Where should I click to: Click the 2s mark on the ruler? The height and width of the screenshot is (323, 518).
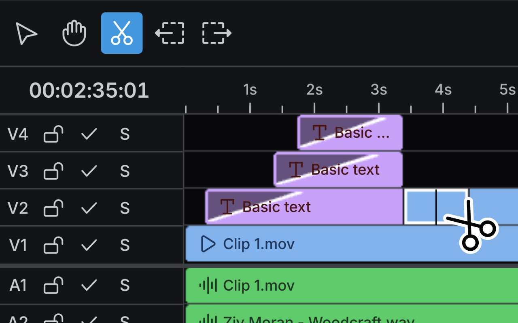[x=314, y=90]
